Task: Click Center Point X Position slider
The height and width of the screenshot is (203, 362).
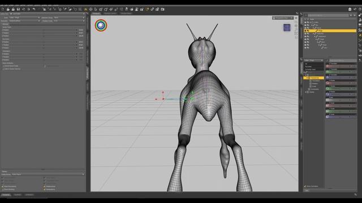Action: (x=44, y=30)
